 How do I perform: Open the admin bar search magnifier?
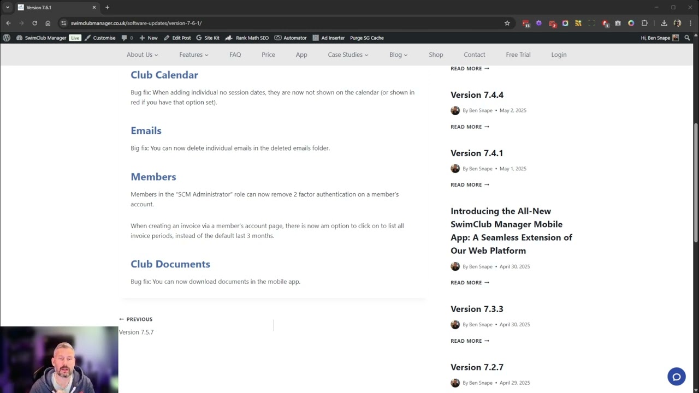click(x=687, y=38)
